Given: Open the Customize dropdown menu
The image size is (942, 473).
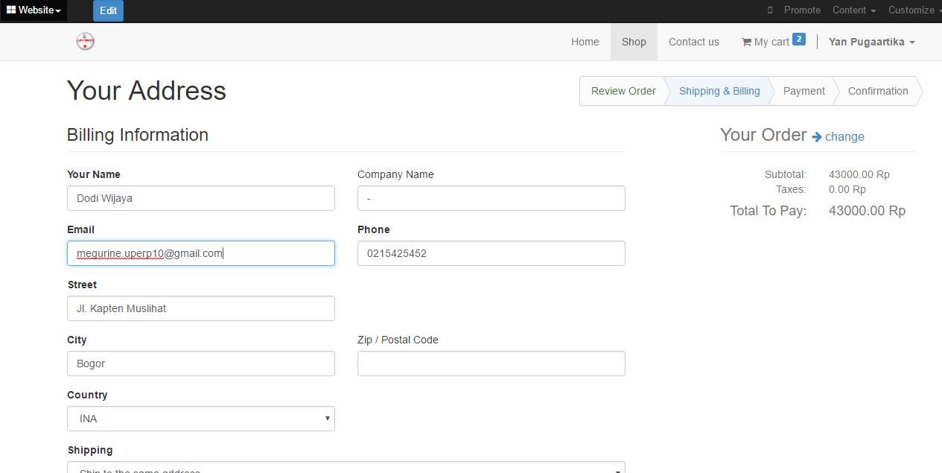Looking at the screenshot, I should [x=914, y=10].
